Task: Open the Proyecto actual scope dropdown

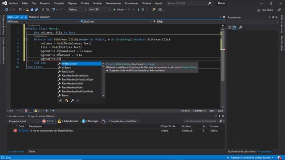Action: pos(24,121)
